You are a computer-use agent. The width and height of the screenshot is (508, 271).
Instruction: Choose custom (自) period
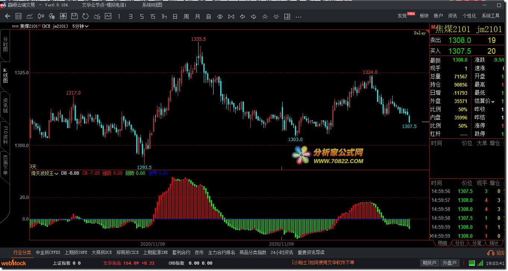[209, 16]
